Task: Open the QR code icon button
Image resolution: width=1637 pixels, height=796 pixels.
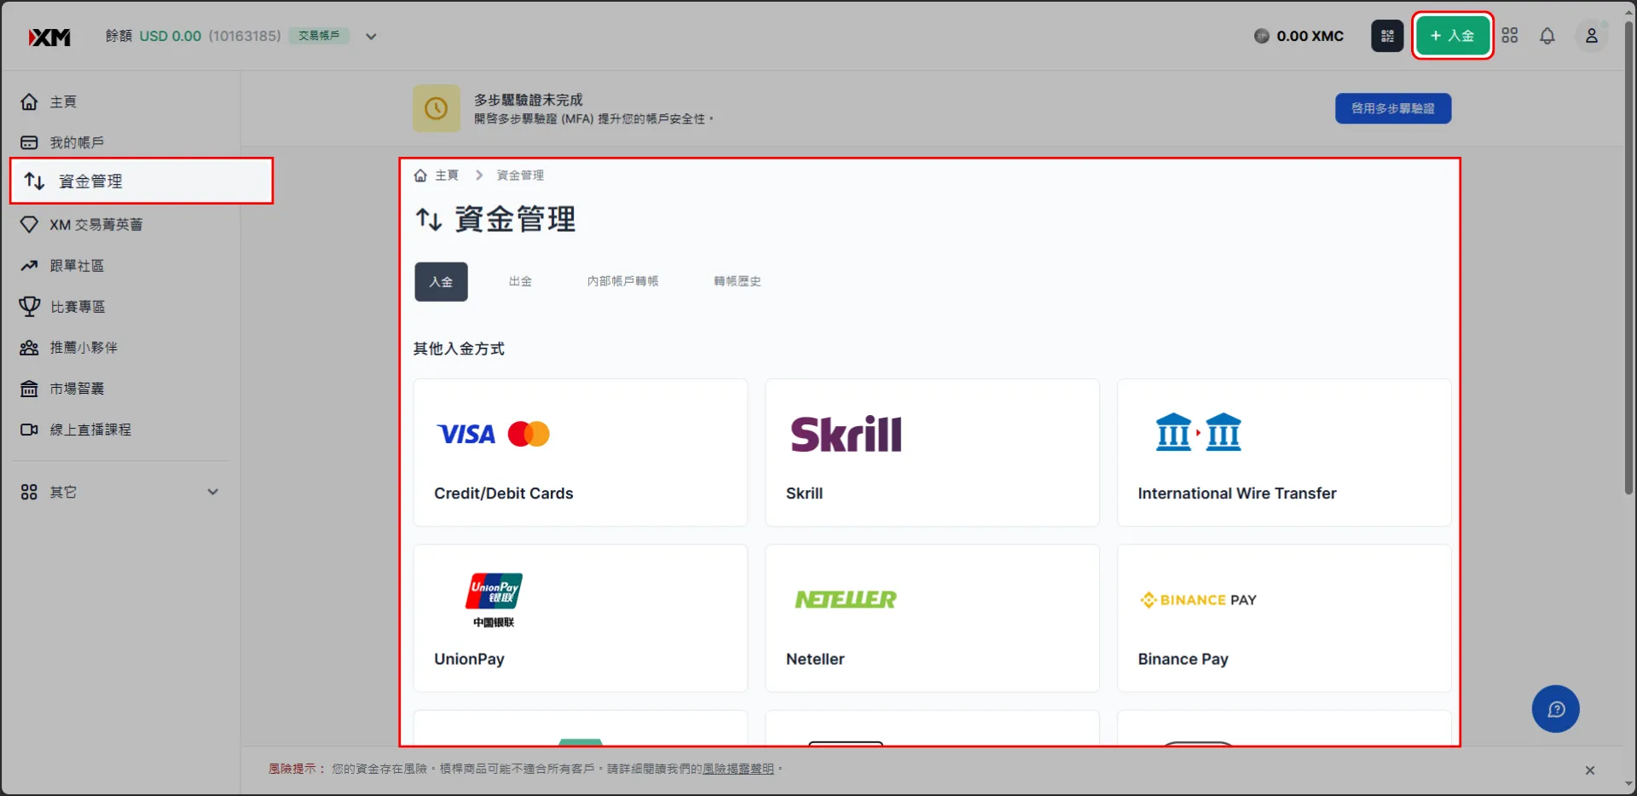Action: 1387,36
